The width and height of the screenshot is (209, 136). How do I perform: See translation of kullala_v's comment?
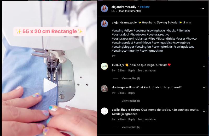(147, 70)
